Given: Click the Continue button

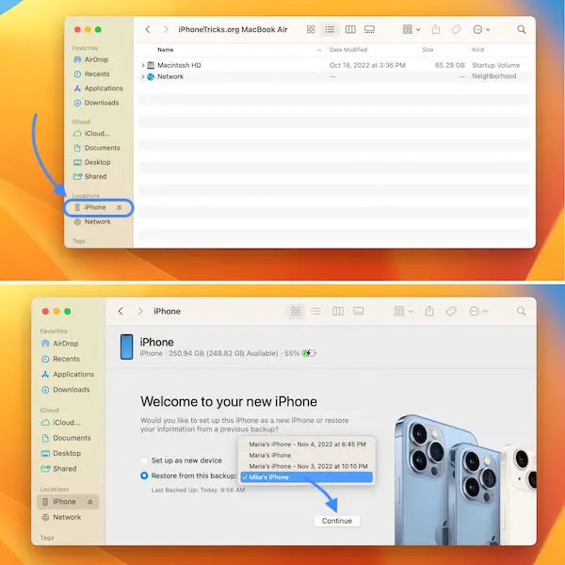Looking at the screenshot, I should 337,521.
